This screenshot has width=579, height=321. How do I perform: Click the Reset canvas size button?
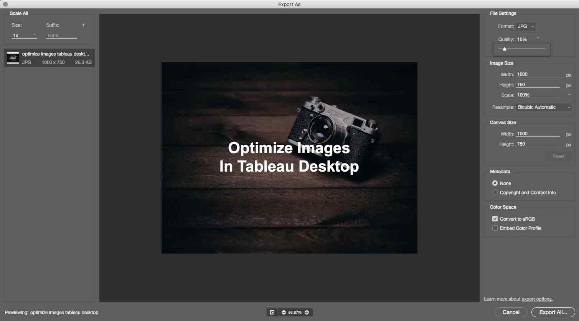tap(558, 156)
